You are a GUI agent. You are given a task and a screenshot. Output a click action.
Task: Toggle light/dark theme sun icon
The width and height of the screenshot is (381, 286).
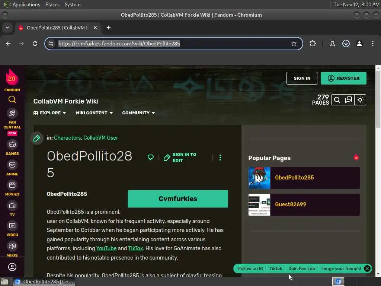click(x=360, y=100)
